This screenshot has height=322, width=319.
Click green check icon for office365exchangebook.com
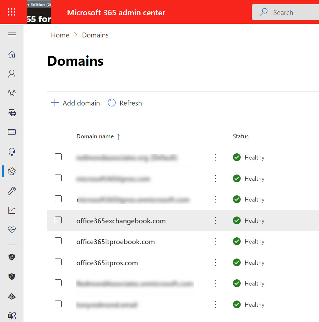(x=237, y=220)
